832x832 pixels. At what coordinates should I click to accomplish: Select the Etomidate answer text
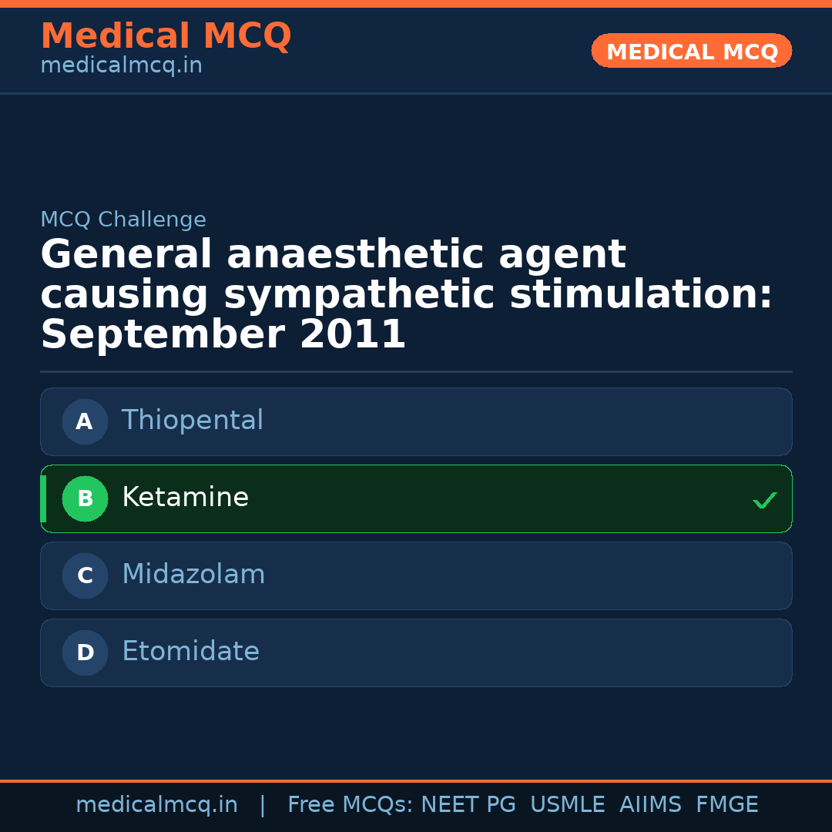coord(190,652)
